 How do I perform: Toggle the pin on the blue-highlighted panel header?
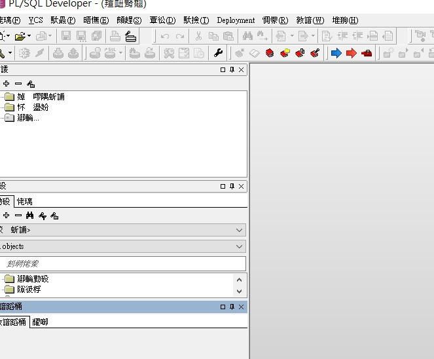pos(232,307)
